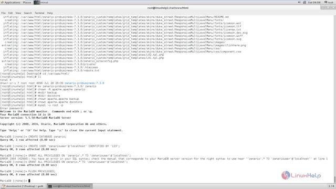Click the volume speaker icon in top panel
336x189 pixels.
coord(299,2)
